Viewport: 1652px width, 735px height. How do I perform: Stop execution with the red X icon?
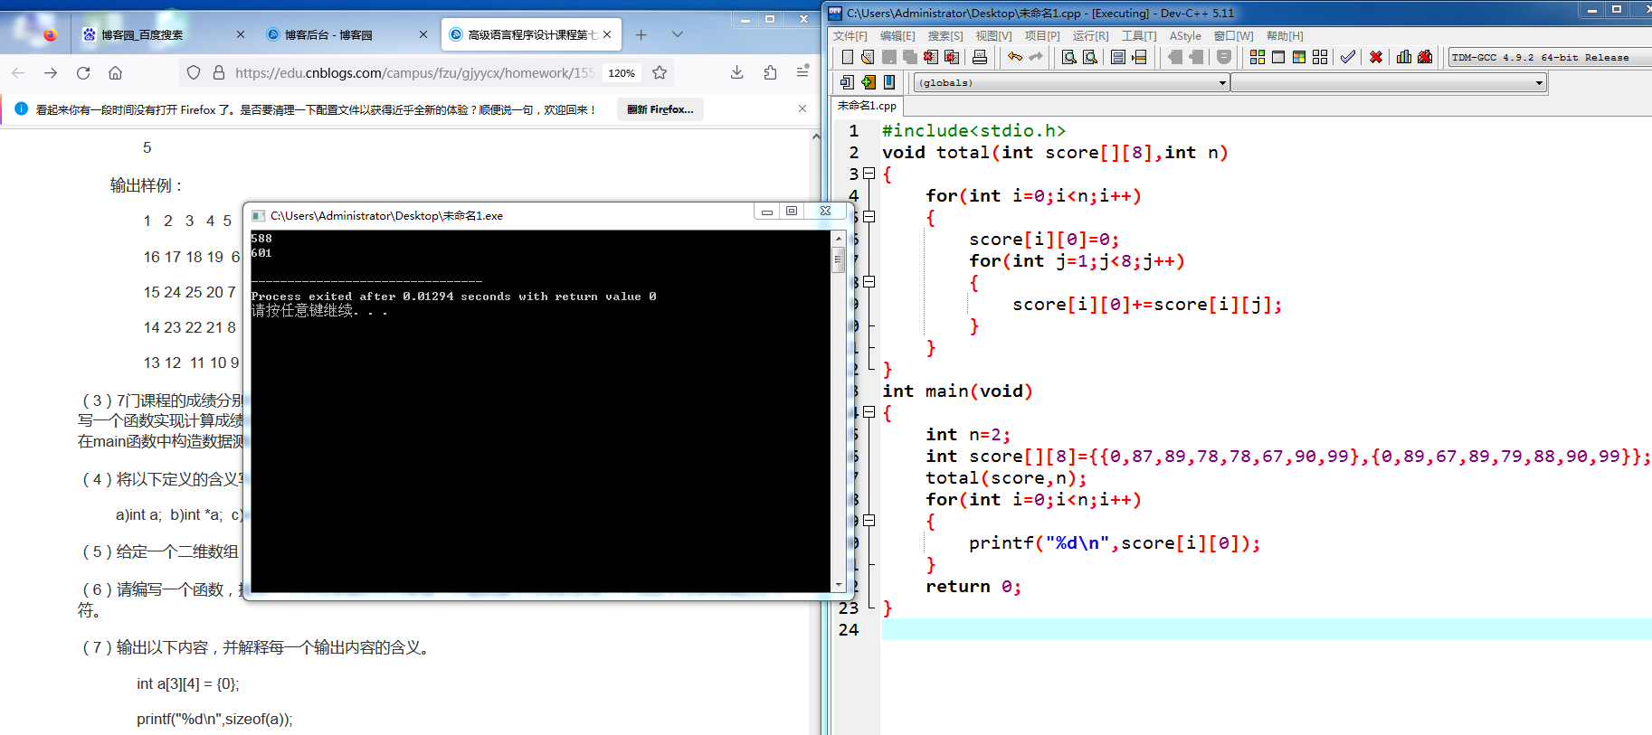pyautogui.click(x=1376, y=57)
